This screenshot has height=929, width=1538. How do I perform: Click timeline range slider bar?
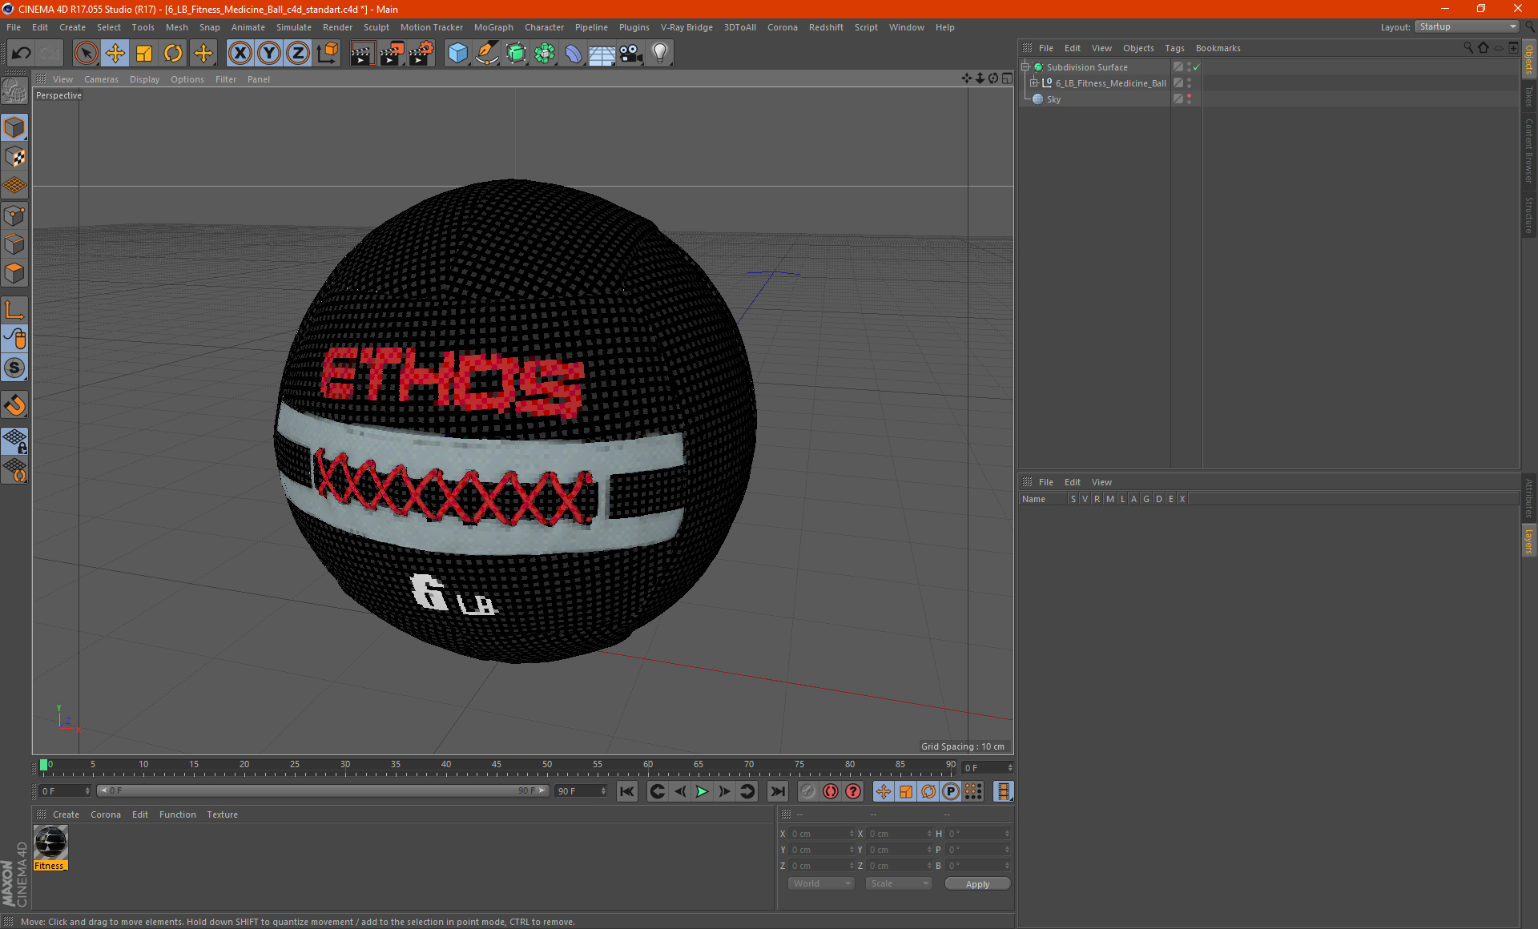point(323,790)
